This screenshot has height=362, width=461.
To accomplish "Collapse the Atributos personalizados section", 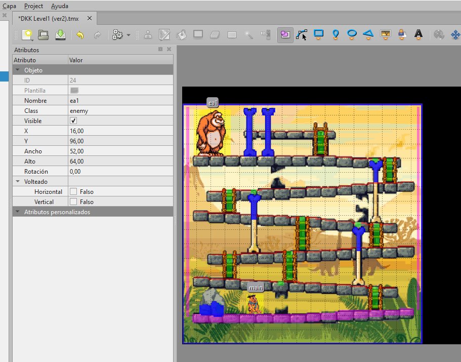I will point(18,212).
